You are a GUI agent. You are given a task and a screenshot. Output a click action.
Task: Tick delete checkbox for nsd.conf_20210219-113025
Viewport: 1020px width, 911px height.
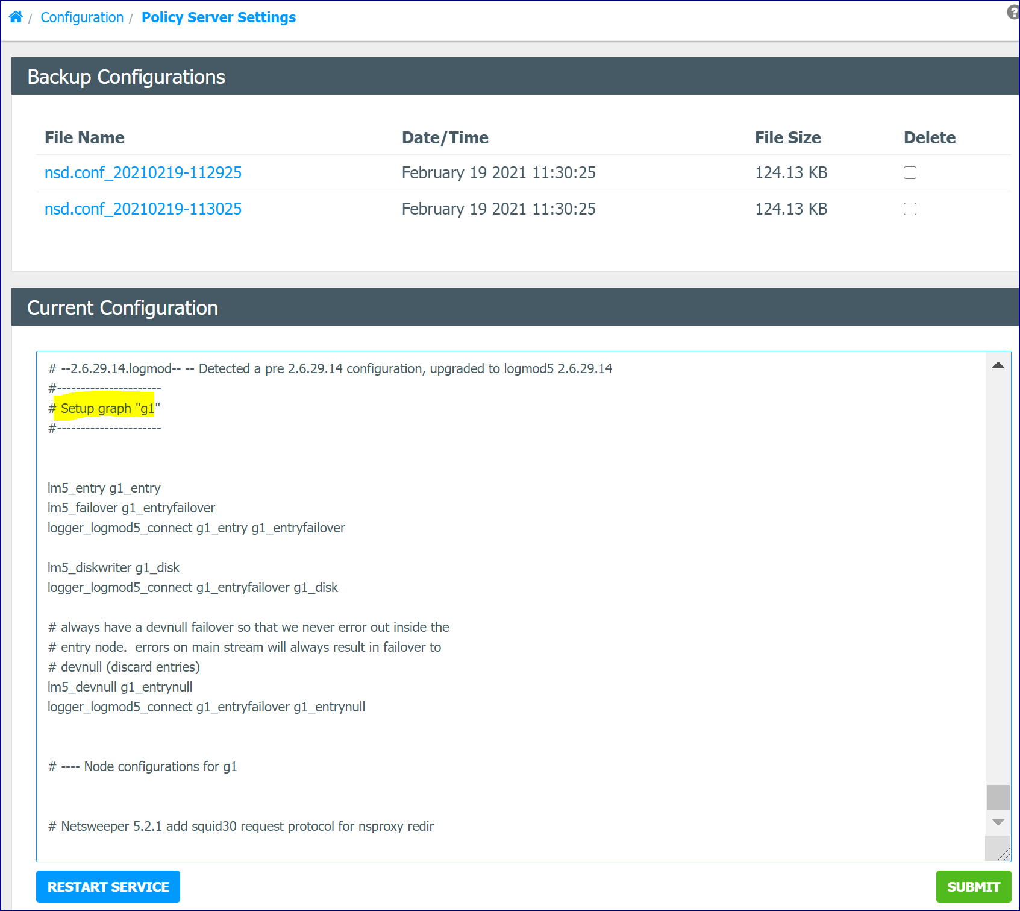[910, 209]
